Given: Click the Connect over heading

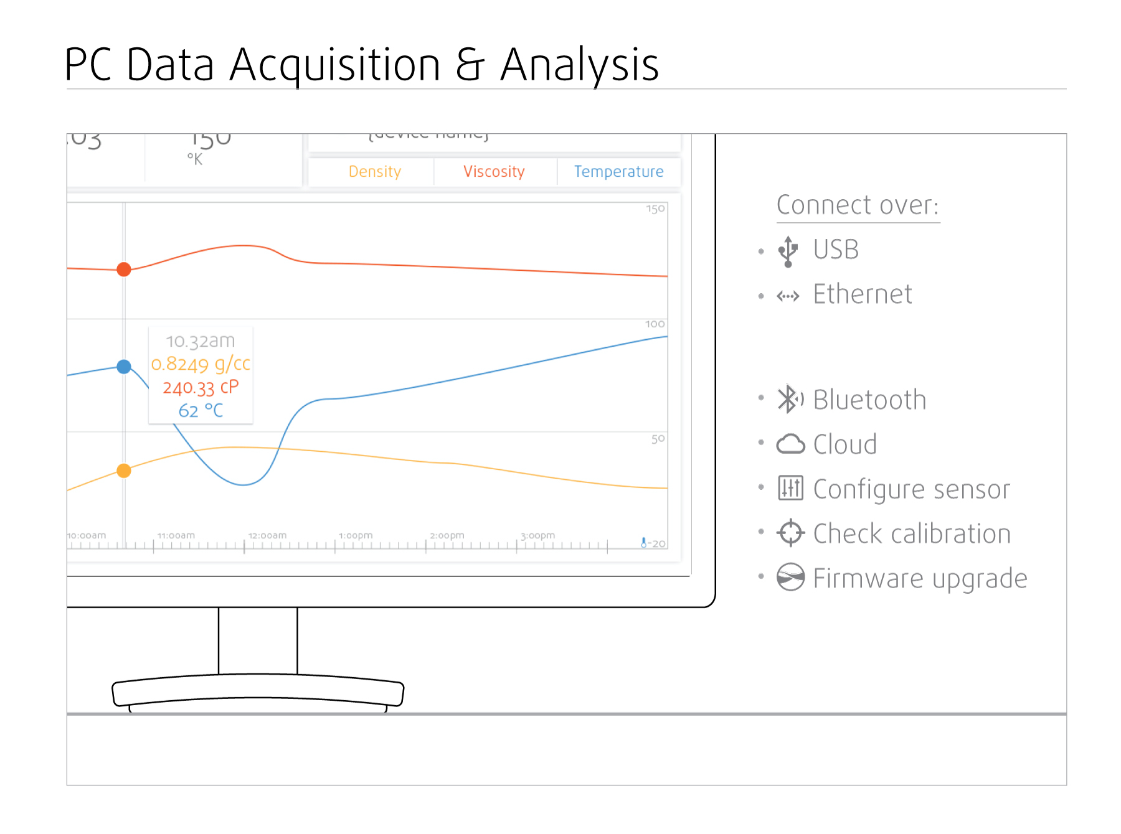Looking at the screenshot, I should (858, 205).
